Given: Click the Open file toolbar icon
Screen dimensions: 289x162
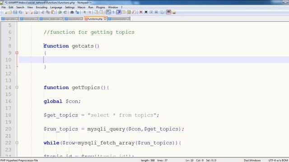Looking at the screenshot, I should 10,12.
